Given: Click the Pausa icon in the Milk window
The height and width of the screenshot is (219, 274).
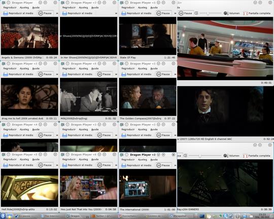Looking at the screenshot, I should pyautogui.click(x=99, y=74).
